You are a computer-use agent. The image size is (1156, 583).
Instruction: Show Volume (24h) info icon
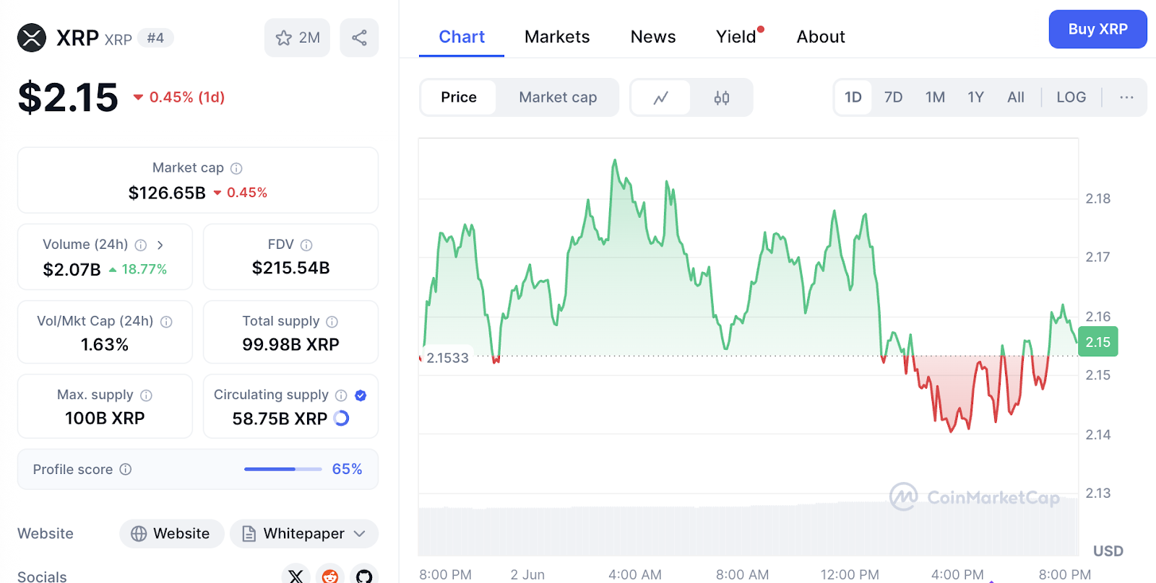point(141,245)
